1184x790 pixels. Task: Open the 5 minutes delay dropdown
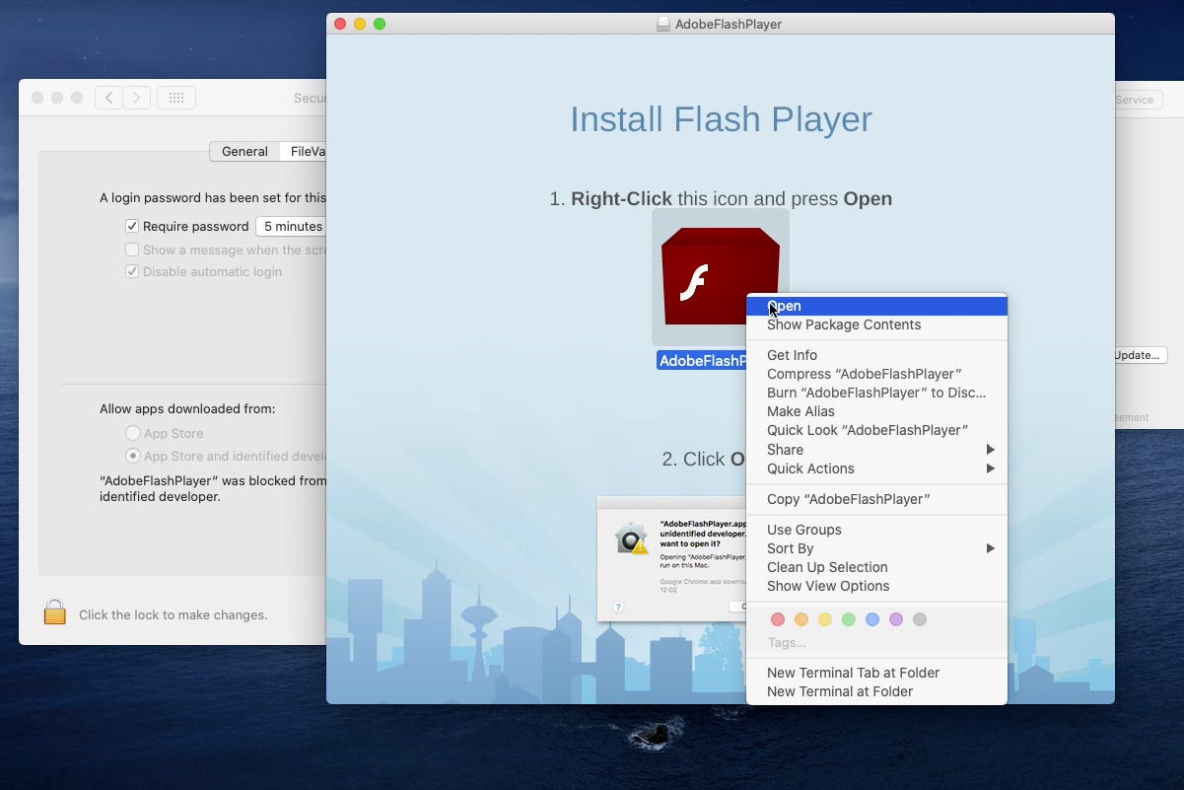tap(291, 226)
